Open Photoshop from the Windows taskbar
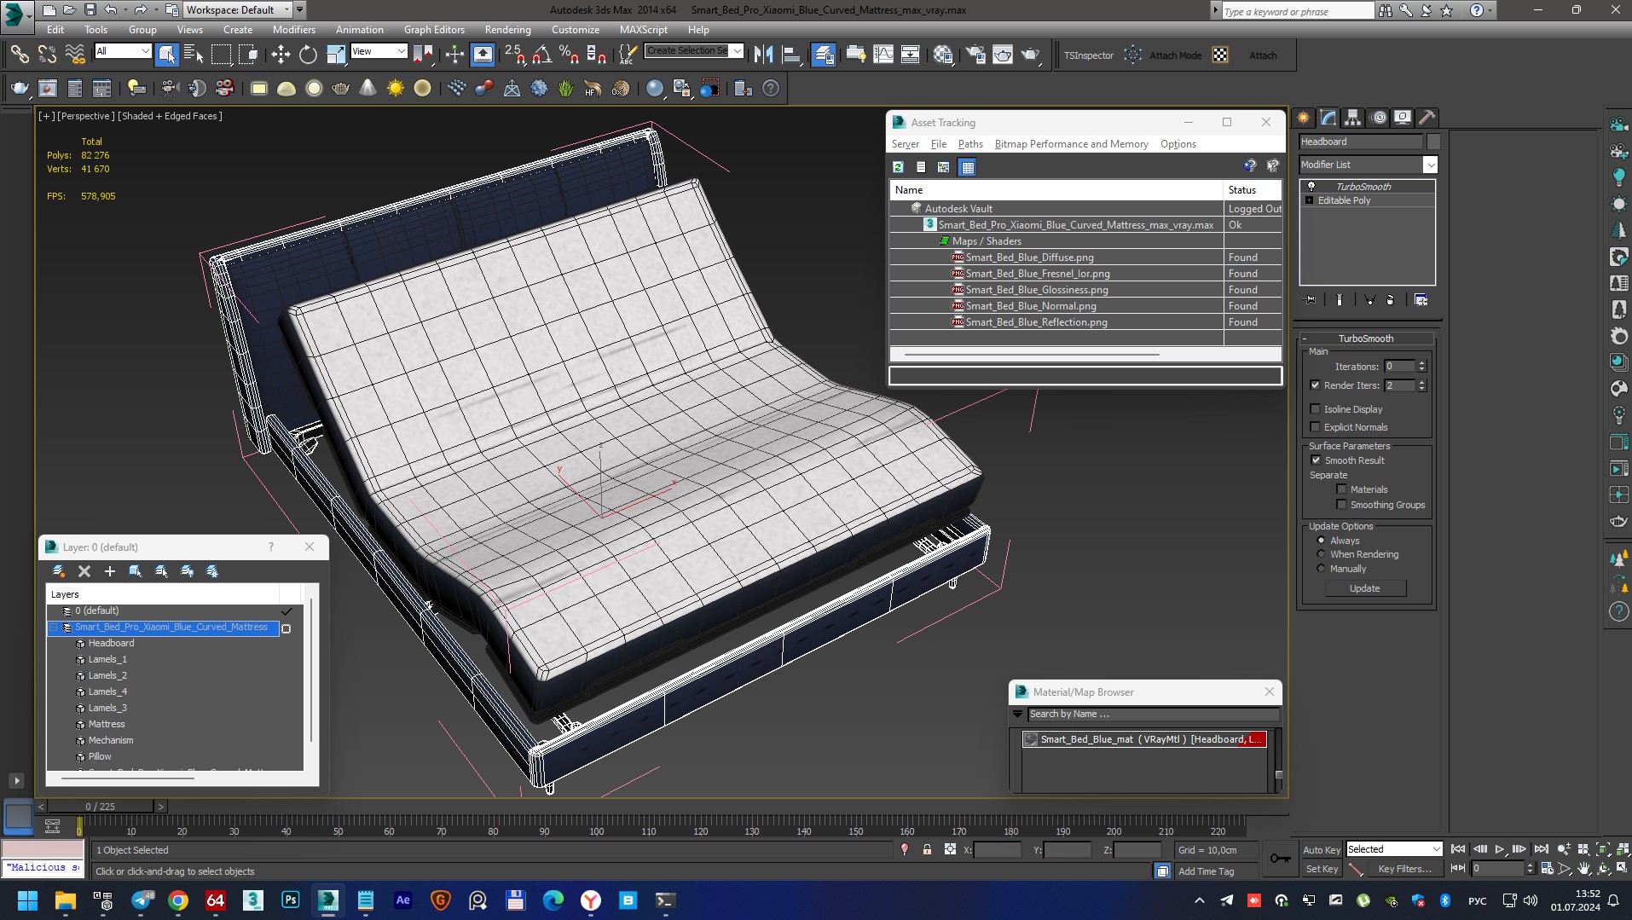Screen dimensions: 1632x920 pos(291,900)
